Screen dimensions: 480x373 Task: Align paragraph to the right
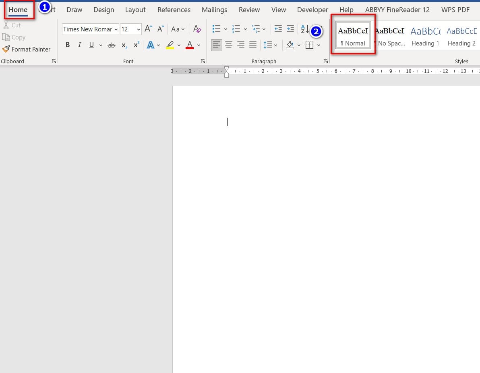241,45
